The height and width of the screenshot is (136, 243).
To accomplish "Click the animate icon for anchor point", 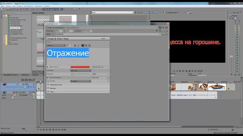I will click(x=108, y=81).
